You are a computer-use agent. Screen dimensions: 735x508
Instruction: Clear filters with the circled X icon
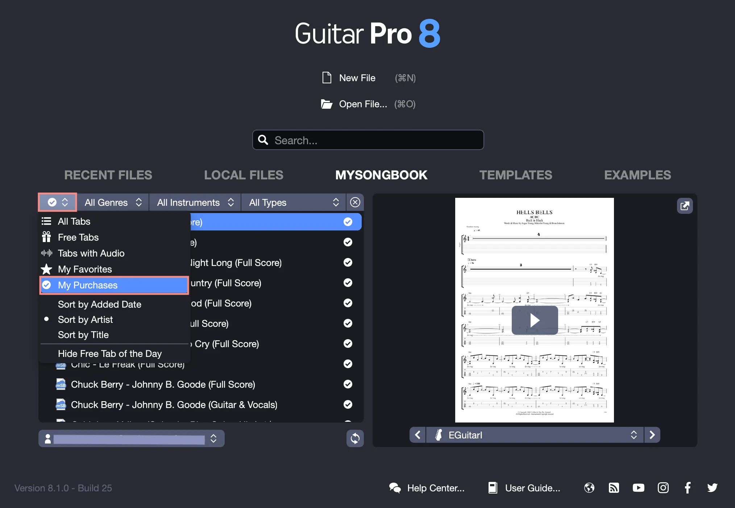coord(355,202)
